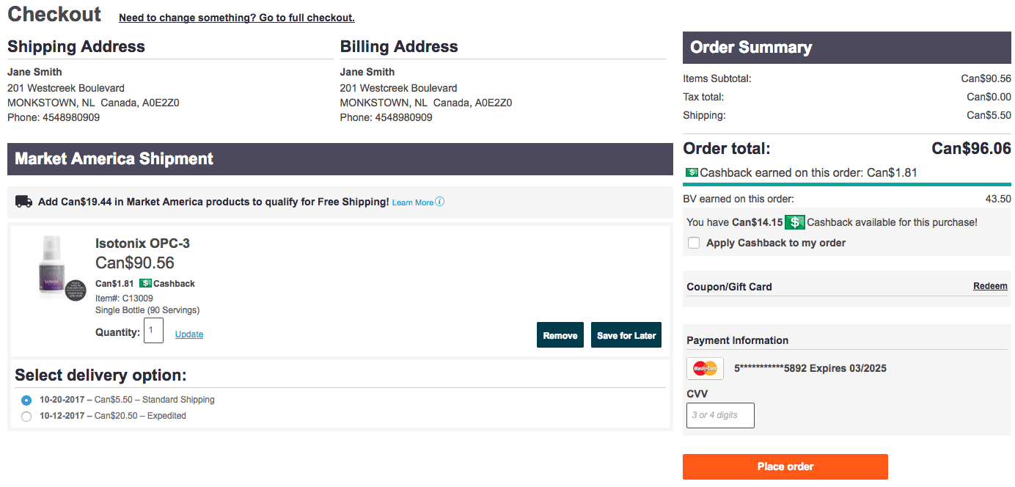
Task: Focus the CVV input field
Action: [720, 415]
